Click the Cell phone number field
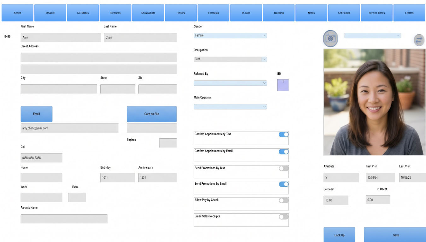Image resolution: width=426 pixels, height=242 pixels. point(42,158)
